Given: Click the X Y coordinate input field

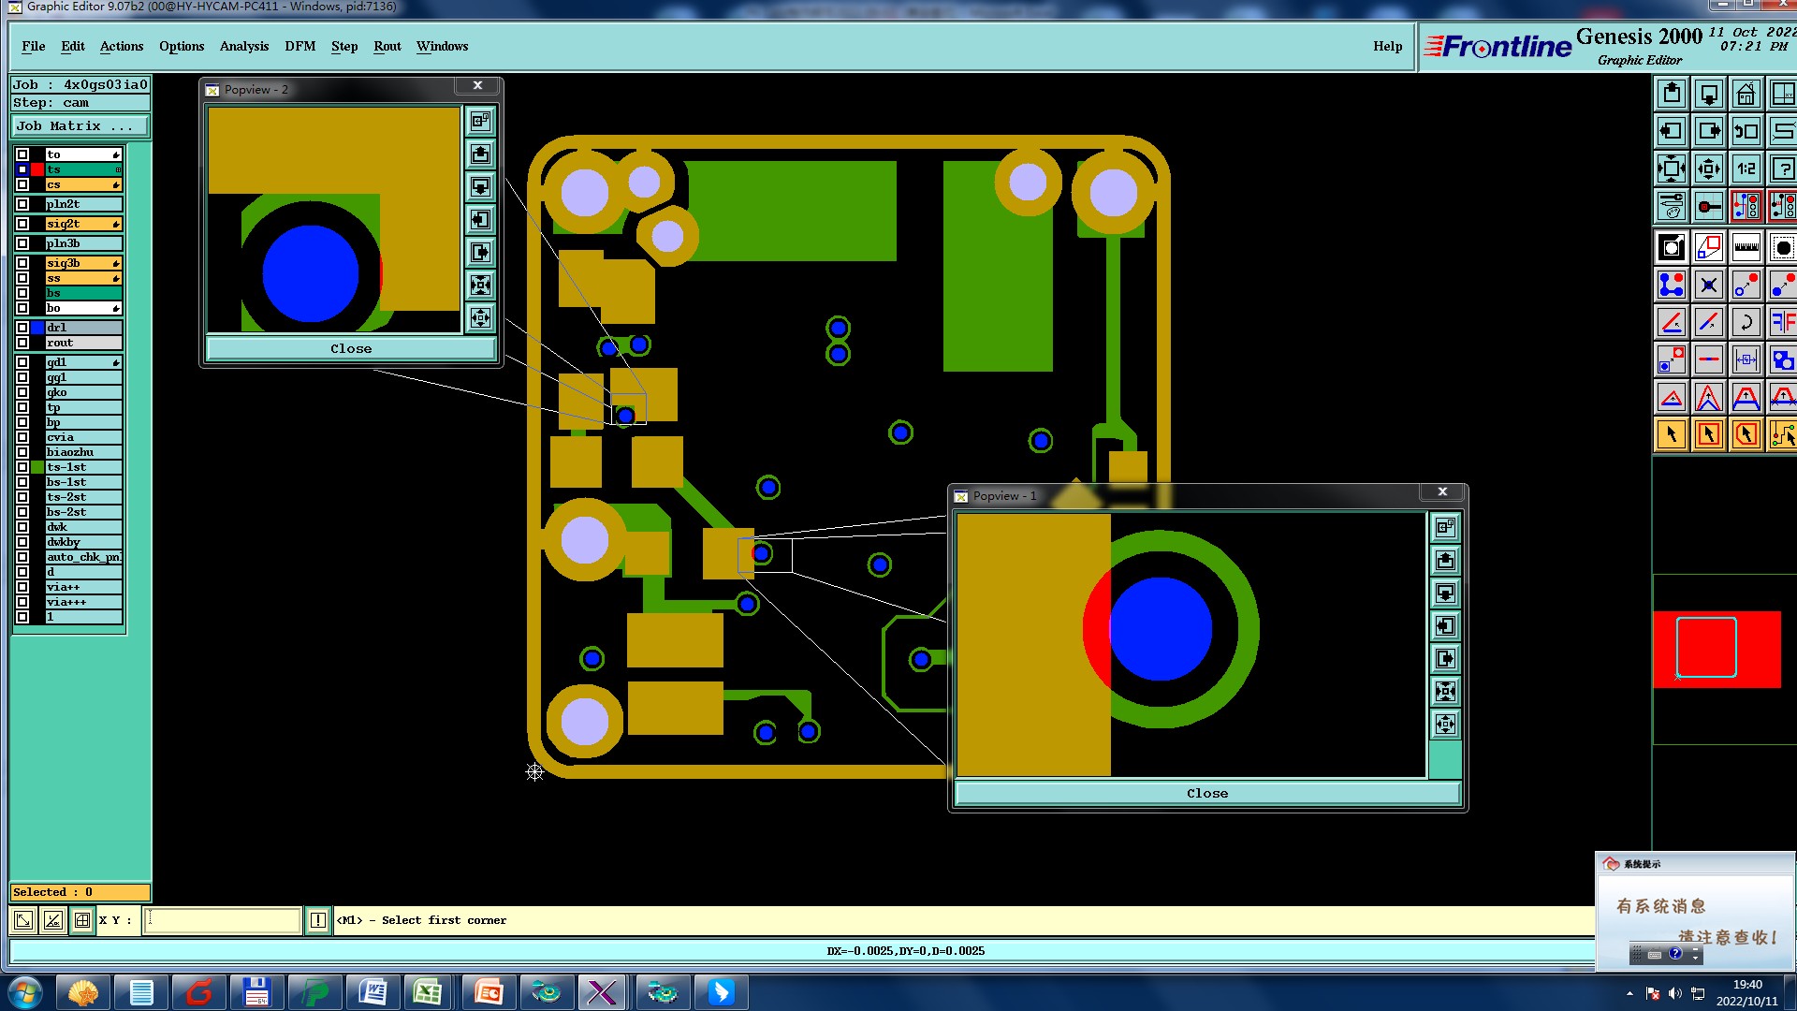Looking at the screenshot, I should 223,920.
